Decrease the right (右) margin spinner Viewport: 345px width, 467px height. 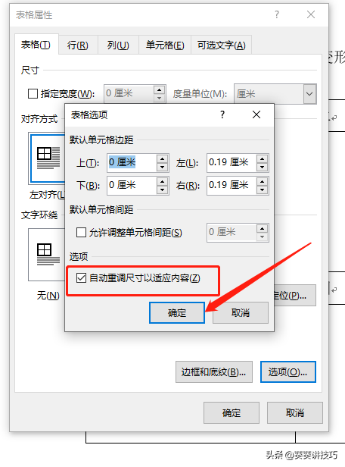click(262, 190)
